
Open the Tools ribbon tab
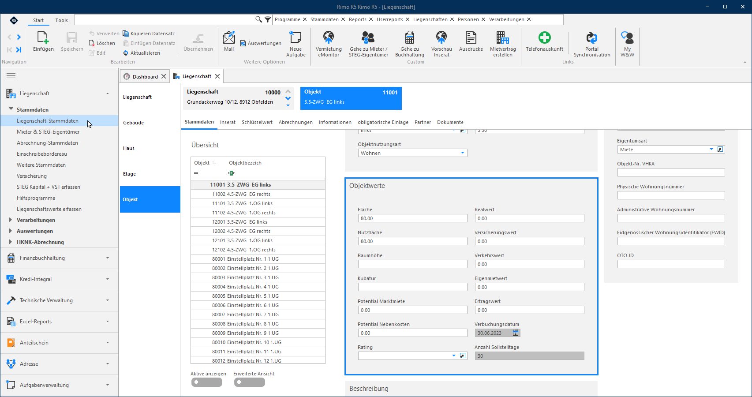(x=62, y=20)
